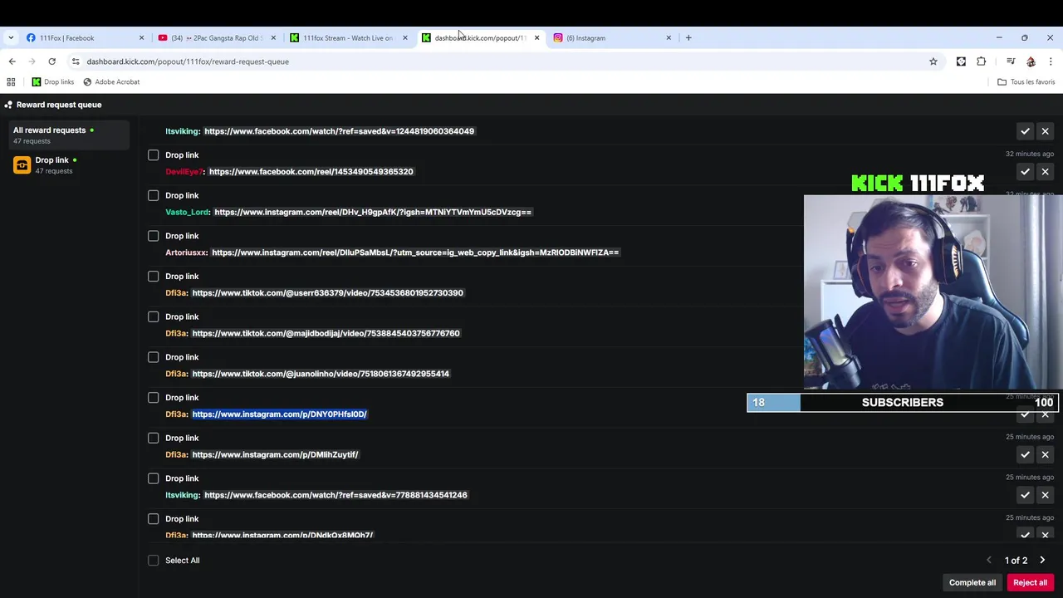Switch to the Instagram tab
Screen dimensions: 1063x598
pyautogui.click(x=610, y=37)
